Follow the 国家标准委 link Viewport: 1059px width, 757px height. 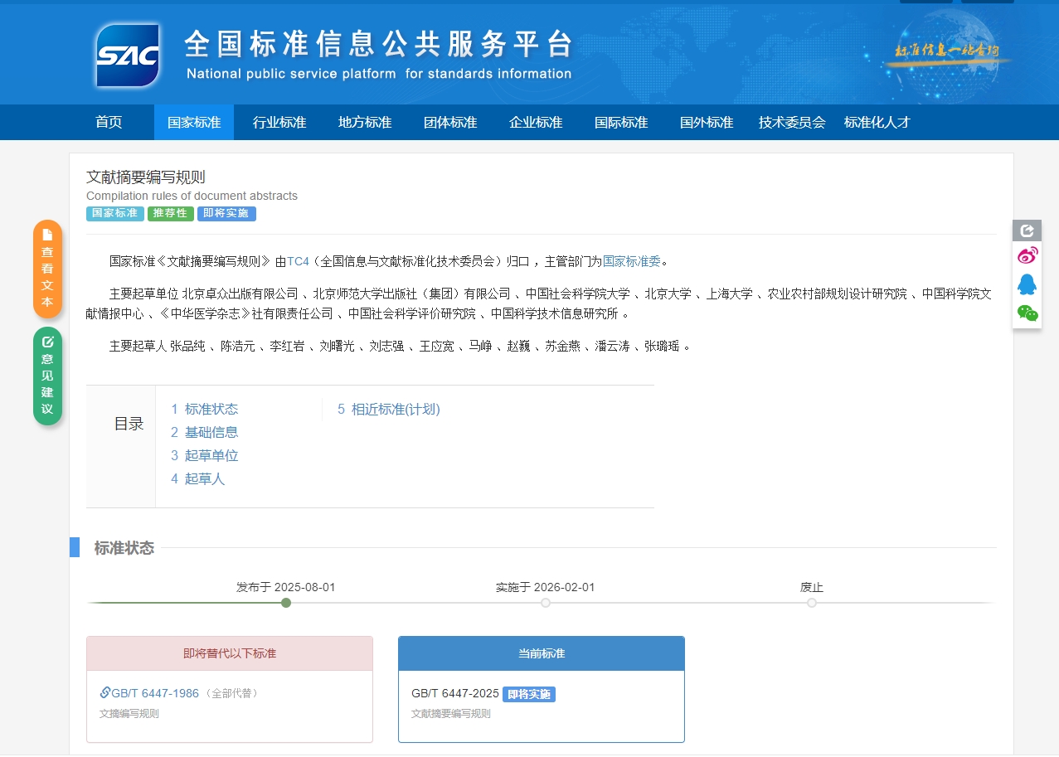(x=631, y=261)
